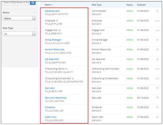Click the 03/13/2024 updated date

[x=143, y=98]
